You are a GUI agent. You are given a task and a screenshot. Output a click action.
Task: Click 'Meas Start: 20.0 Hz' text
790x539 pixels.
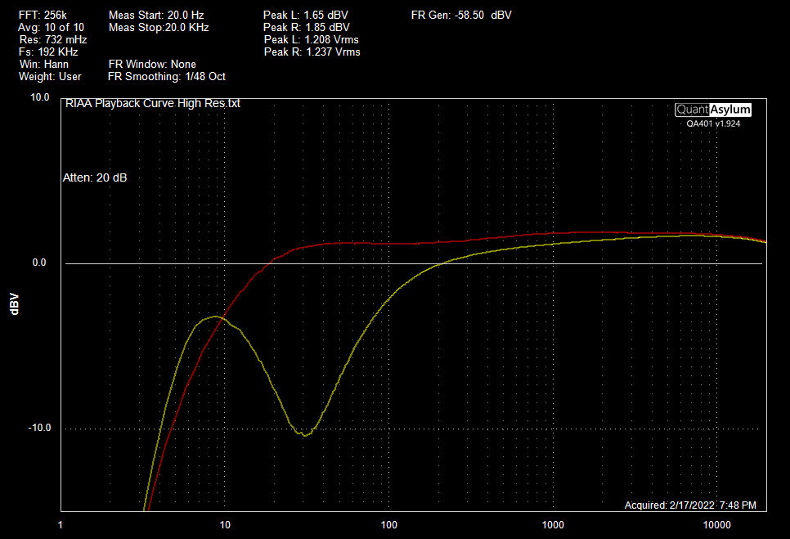click(x=156, y=15)
